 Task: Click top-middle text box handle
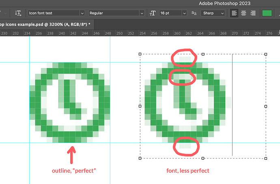click(x=203, y=54)
